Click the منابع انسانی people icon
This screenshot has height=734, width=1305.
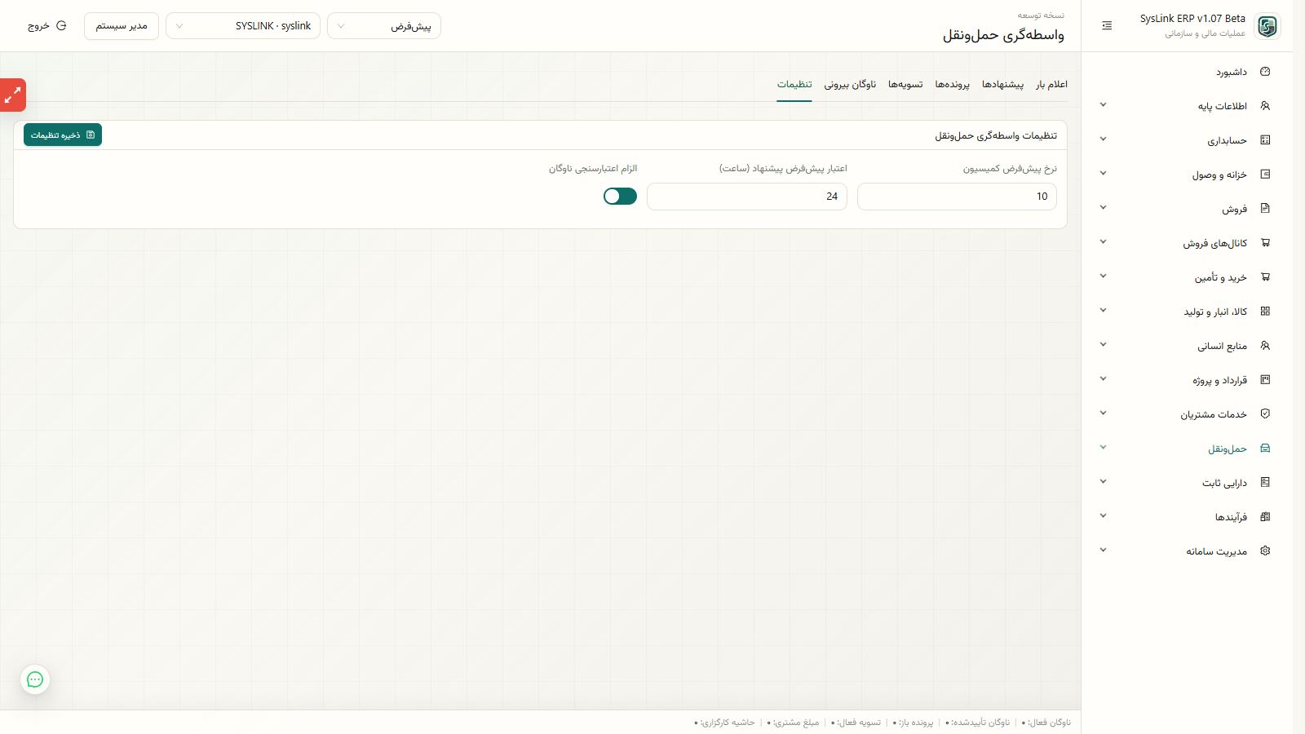[x=1265, y=346]
